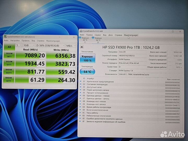Open Вид menu in CrystalDiskInfo
Viewport: 188px width, 141px height.
(105, 35)
